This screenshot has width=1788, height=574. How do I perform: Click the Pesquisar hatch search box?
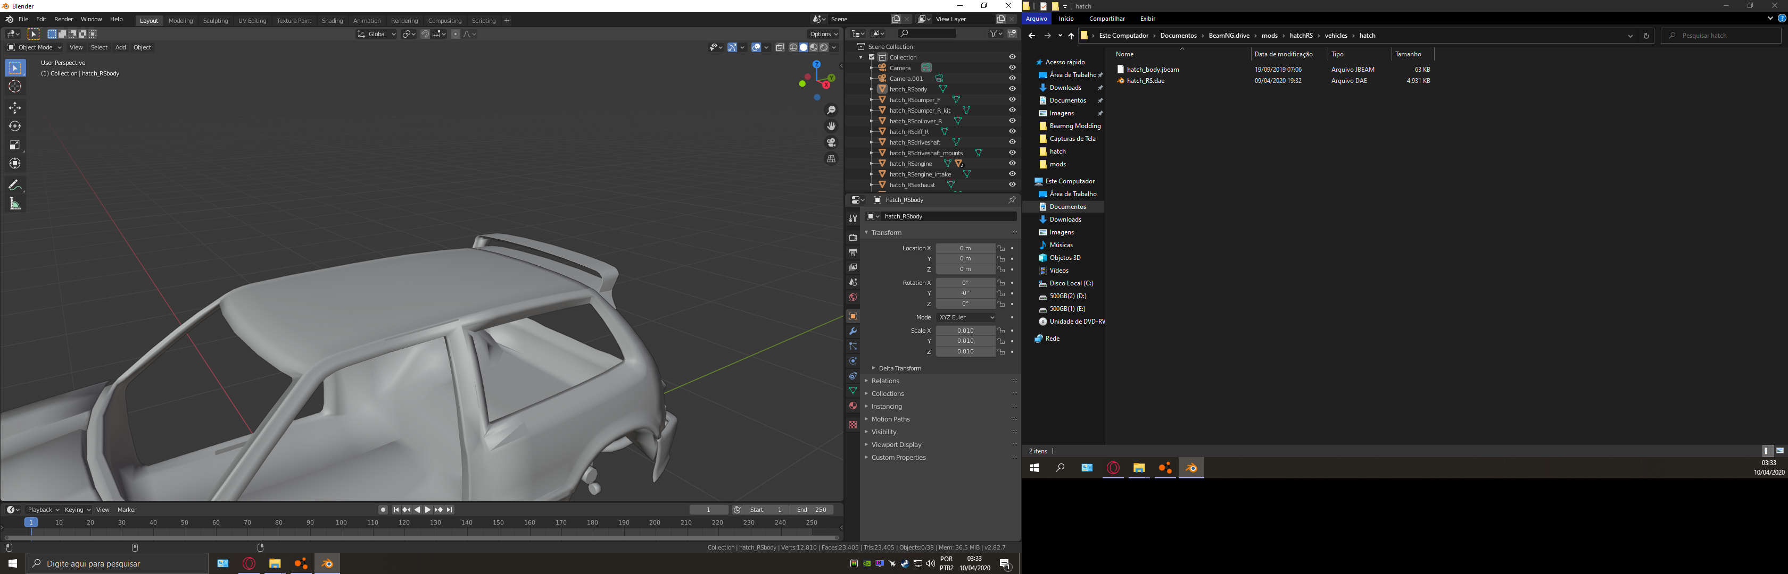(1720, 36)
